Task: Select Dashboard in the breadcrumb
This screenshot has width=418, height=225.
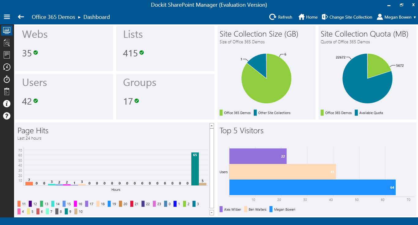Action: click(96, 17)
